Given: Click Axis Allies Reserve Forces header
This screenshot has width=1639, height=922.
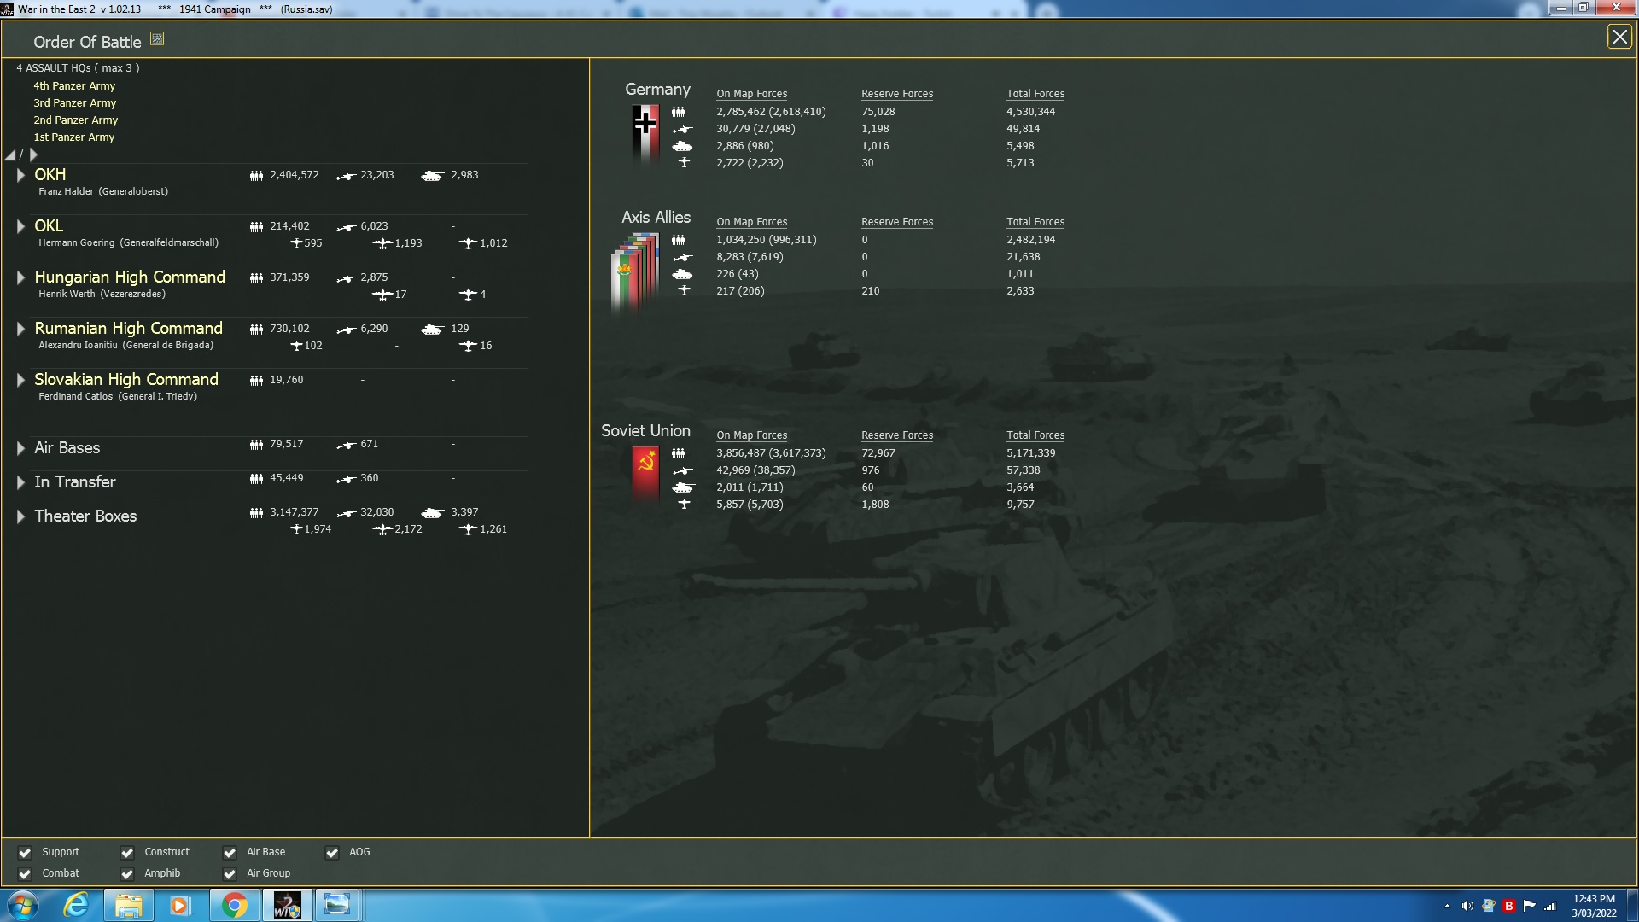Looking at the screenshot, I should point(897,222).
